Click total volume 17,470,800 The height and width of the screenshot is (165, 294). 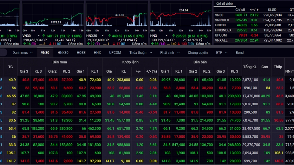coord(251,96)
